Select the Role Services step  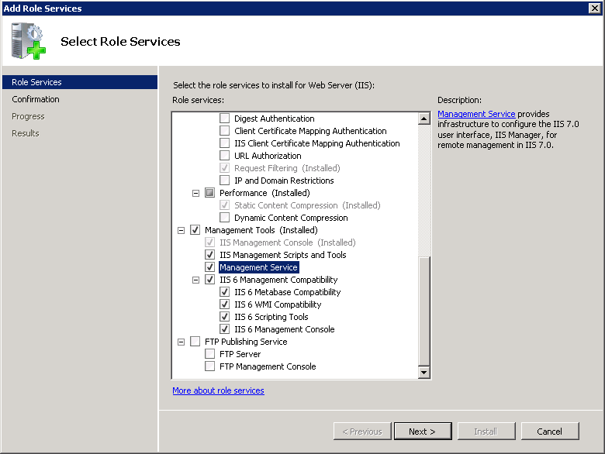click(36, 82)
